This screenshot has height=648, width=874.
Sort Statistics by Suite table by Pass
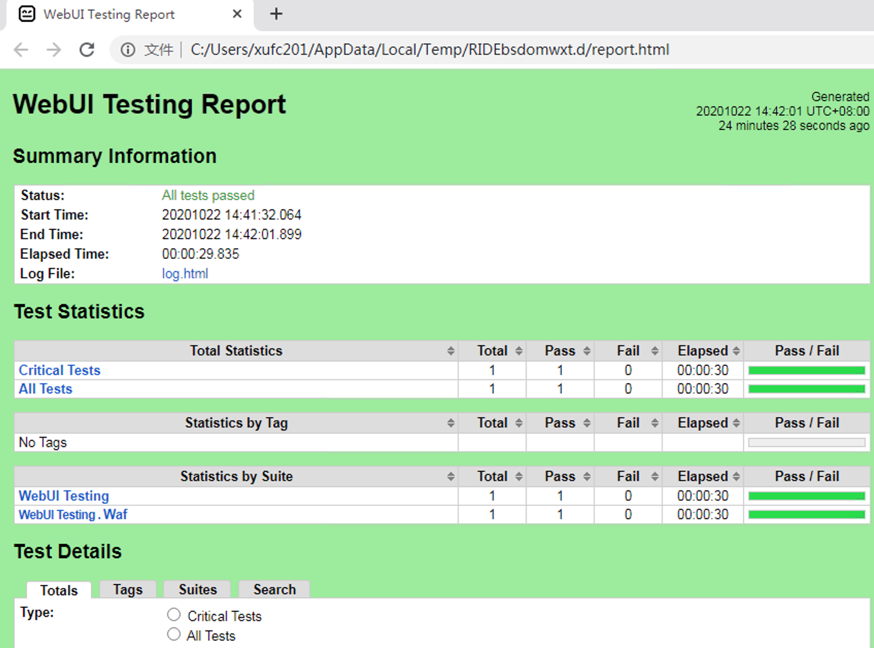(x=587, y=476)
